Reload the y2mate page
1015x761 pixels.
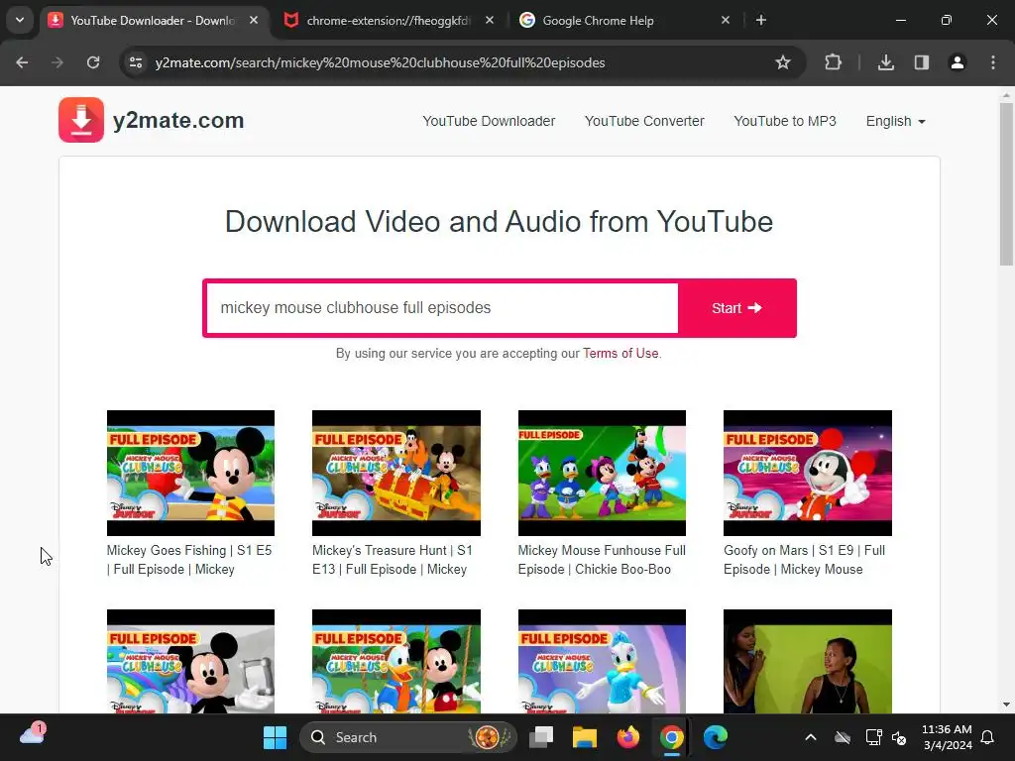pos(93,62)
